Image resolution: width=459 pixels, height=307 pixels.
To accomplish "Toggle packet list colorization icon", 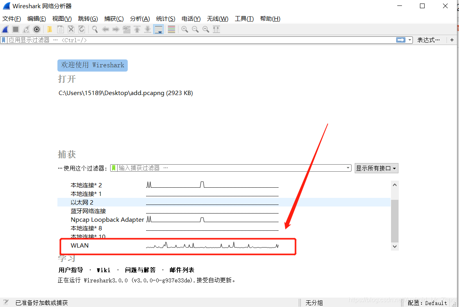I will tap(171, 29).
